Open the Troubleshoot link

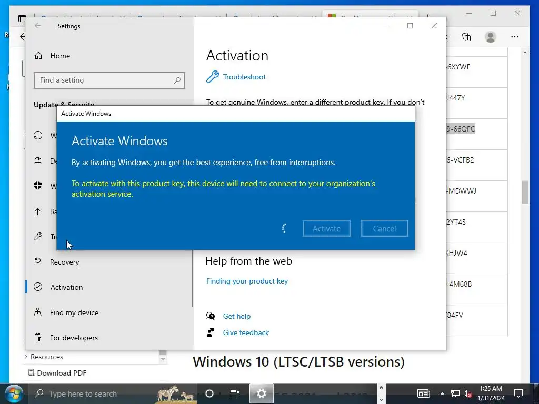point(244,77)
